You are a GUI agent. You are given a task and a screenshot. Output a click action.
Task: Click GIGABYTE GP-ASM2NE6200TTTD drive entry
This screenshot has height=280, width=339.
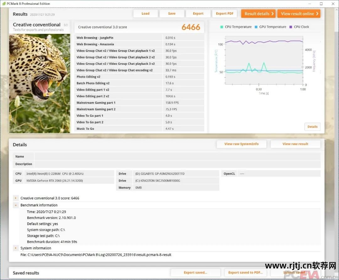[160, 174]
